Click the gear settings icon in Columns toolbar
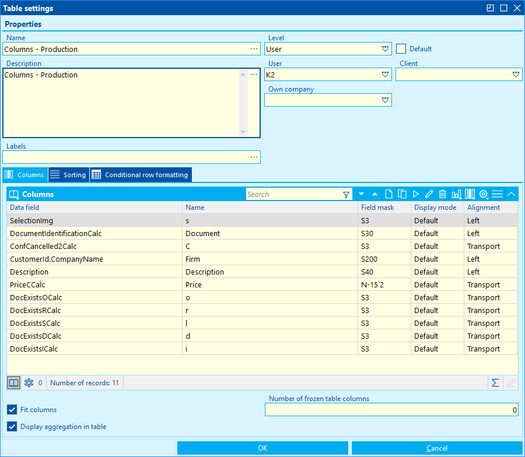This screenshot has height=457, width=525. tap(484, 194)
